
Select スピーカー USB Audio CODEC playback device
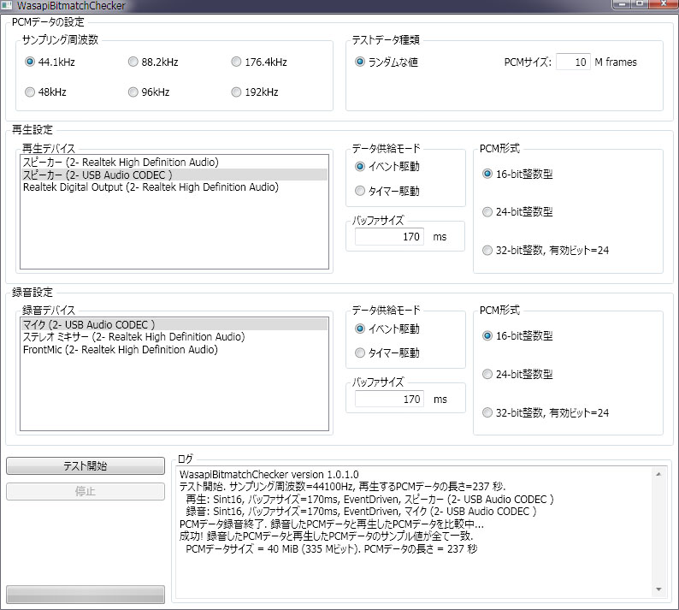coord(174,175)
